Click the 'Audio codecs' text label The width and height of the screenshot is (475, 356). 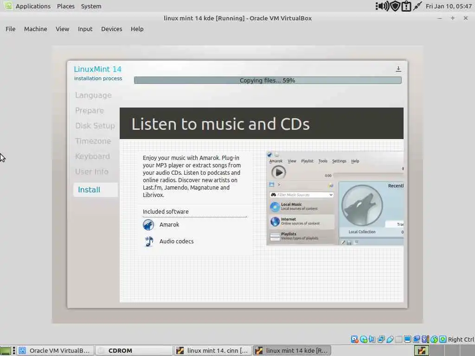177,241
